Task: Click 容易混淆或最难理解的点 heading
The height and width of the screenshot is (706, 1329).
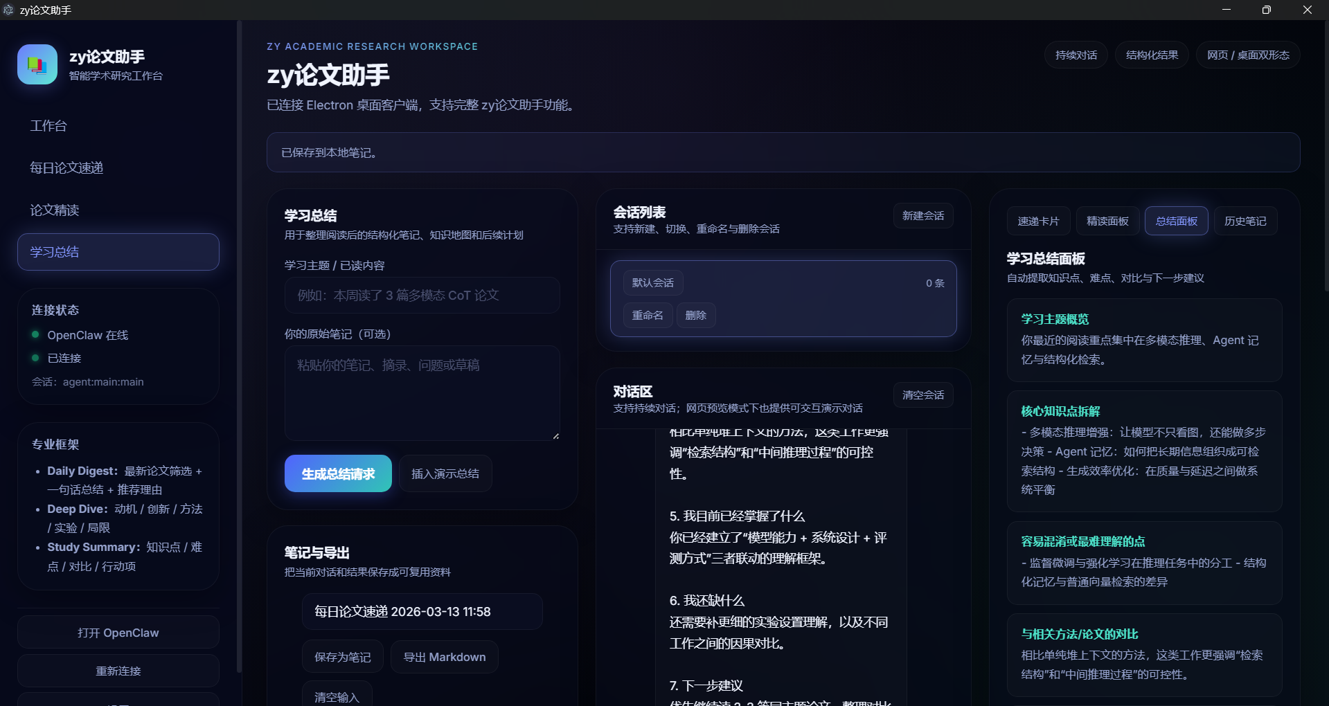Action: click(x=1083, y=541)
